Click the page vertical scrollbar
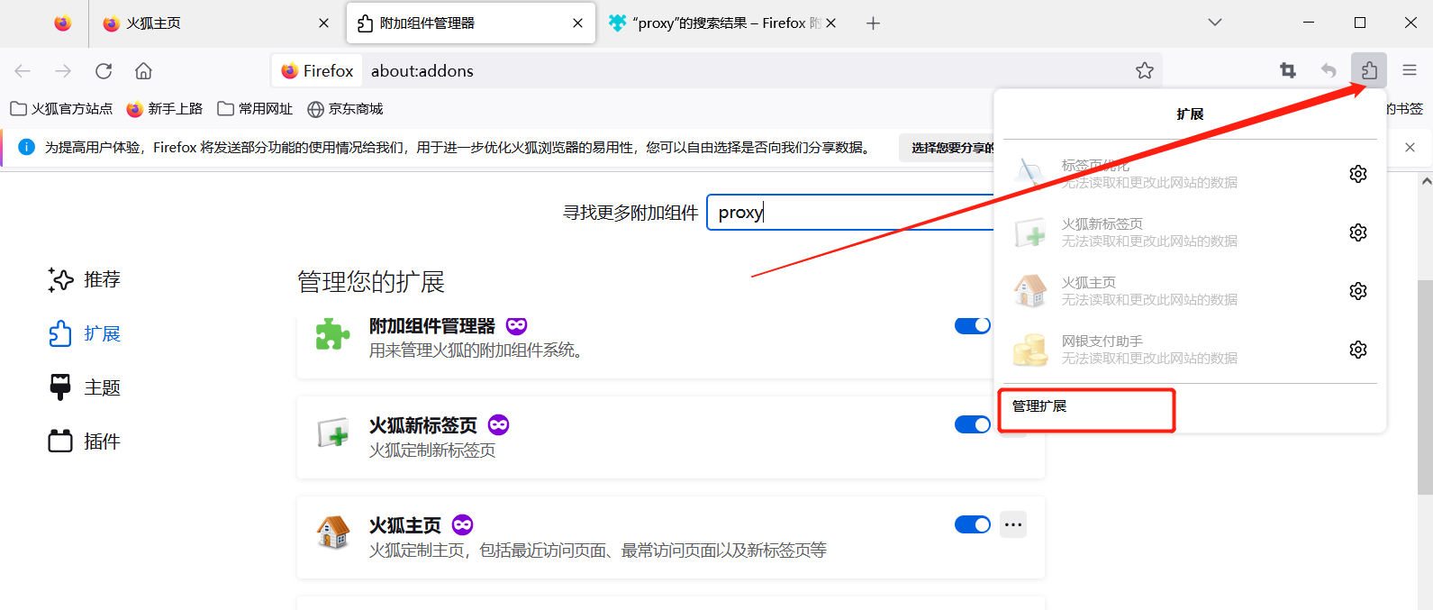 [x=1425, y=387]
